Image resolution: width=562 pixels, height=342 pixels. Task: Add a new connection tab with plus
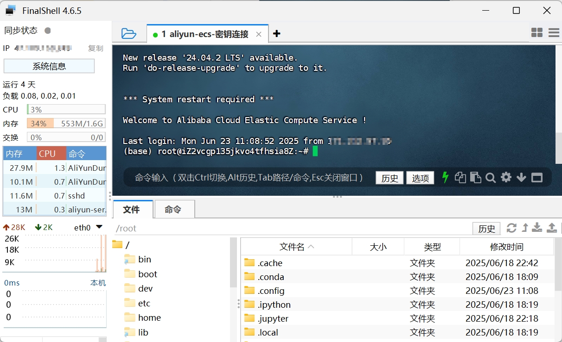tap(277, 33)
